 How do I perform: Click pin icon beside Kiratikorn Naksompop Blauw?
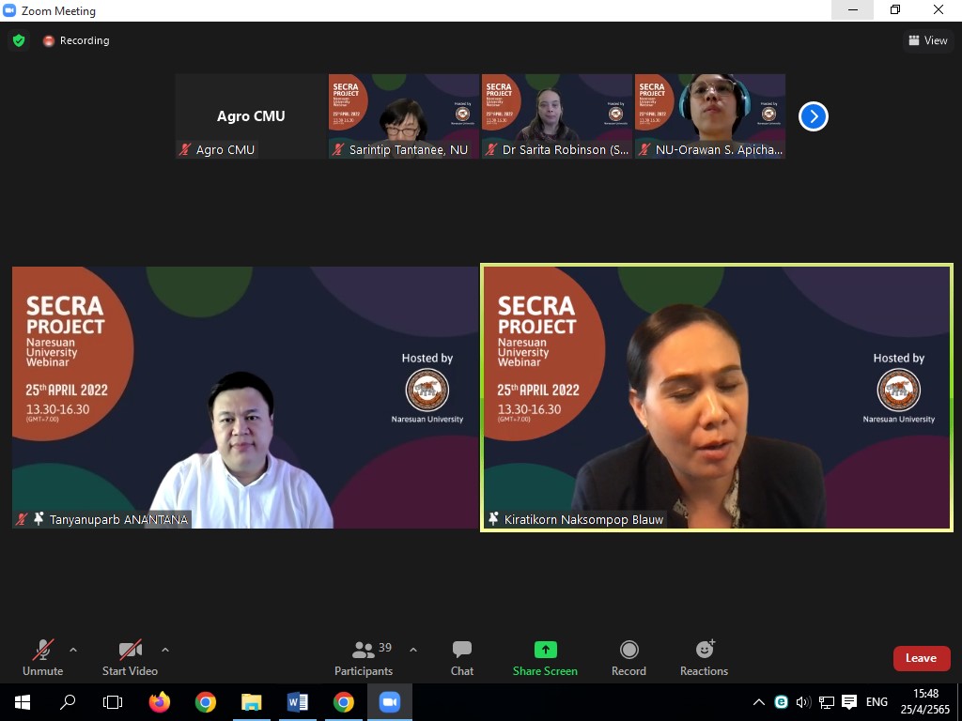[493, 519]
